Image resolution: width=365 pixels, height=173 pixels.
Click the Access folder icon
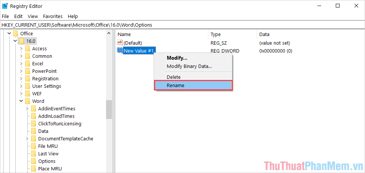tap(28, 48)
